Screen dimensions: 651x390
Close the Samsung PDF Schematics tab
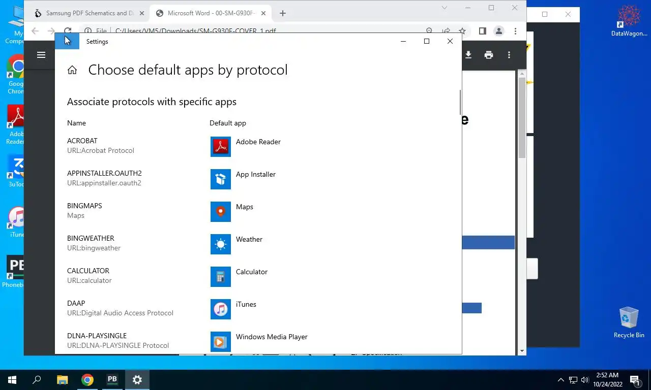click(x=142, y=13)
